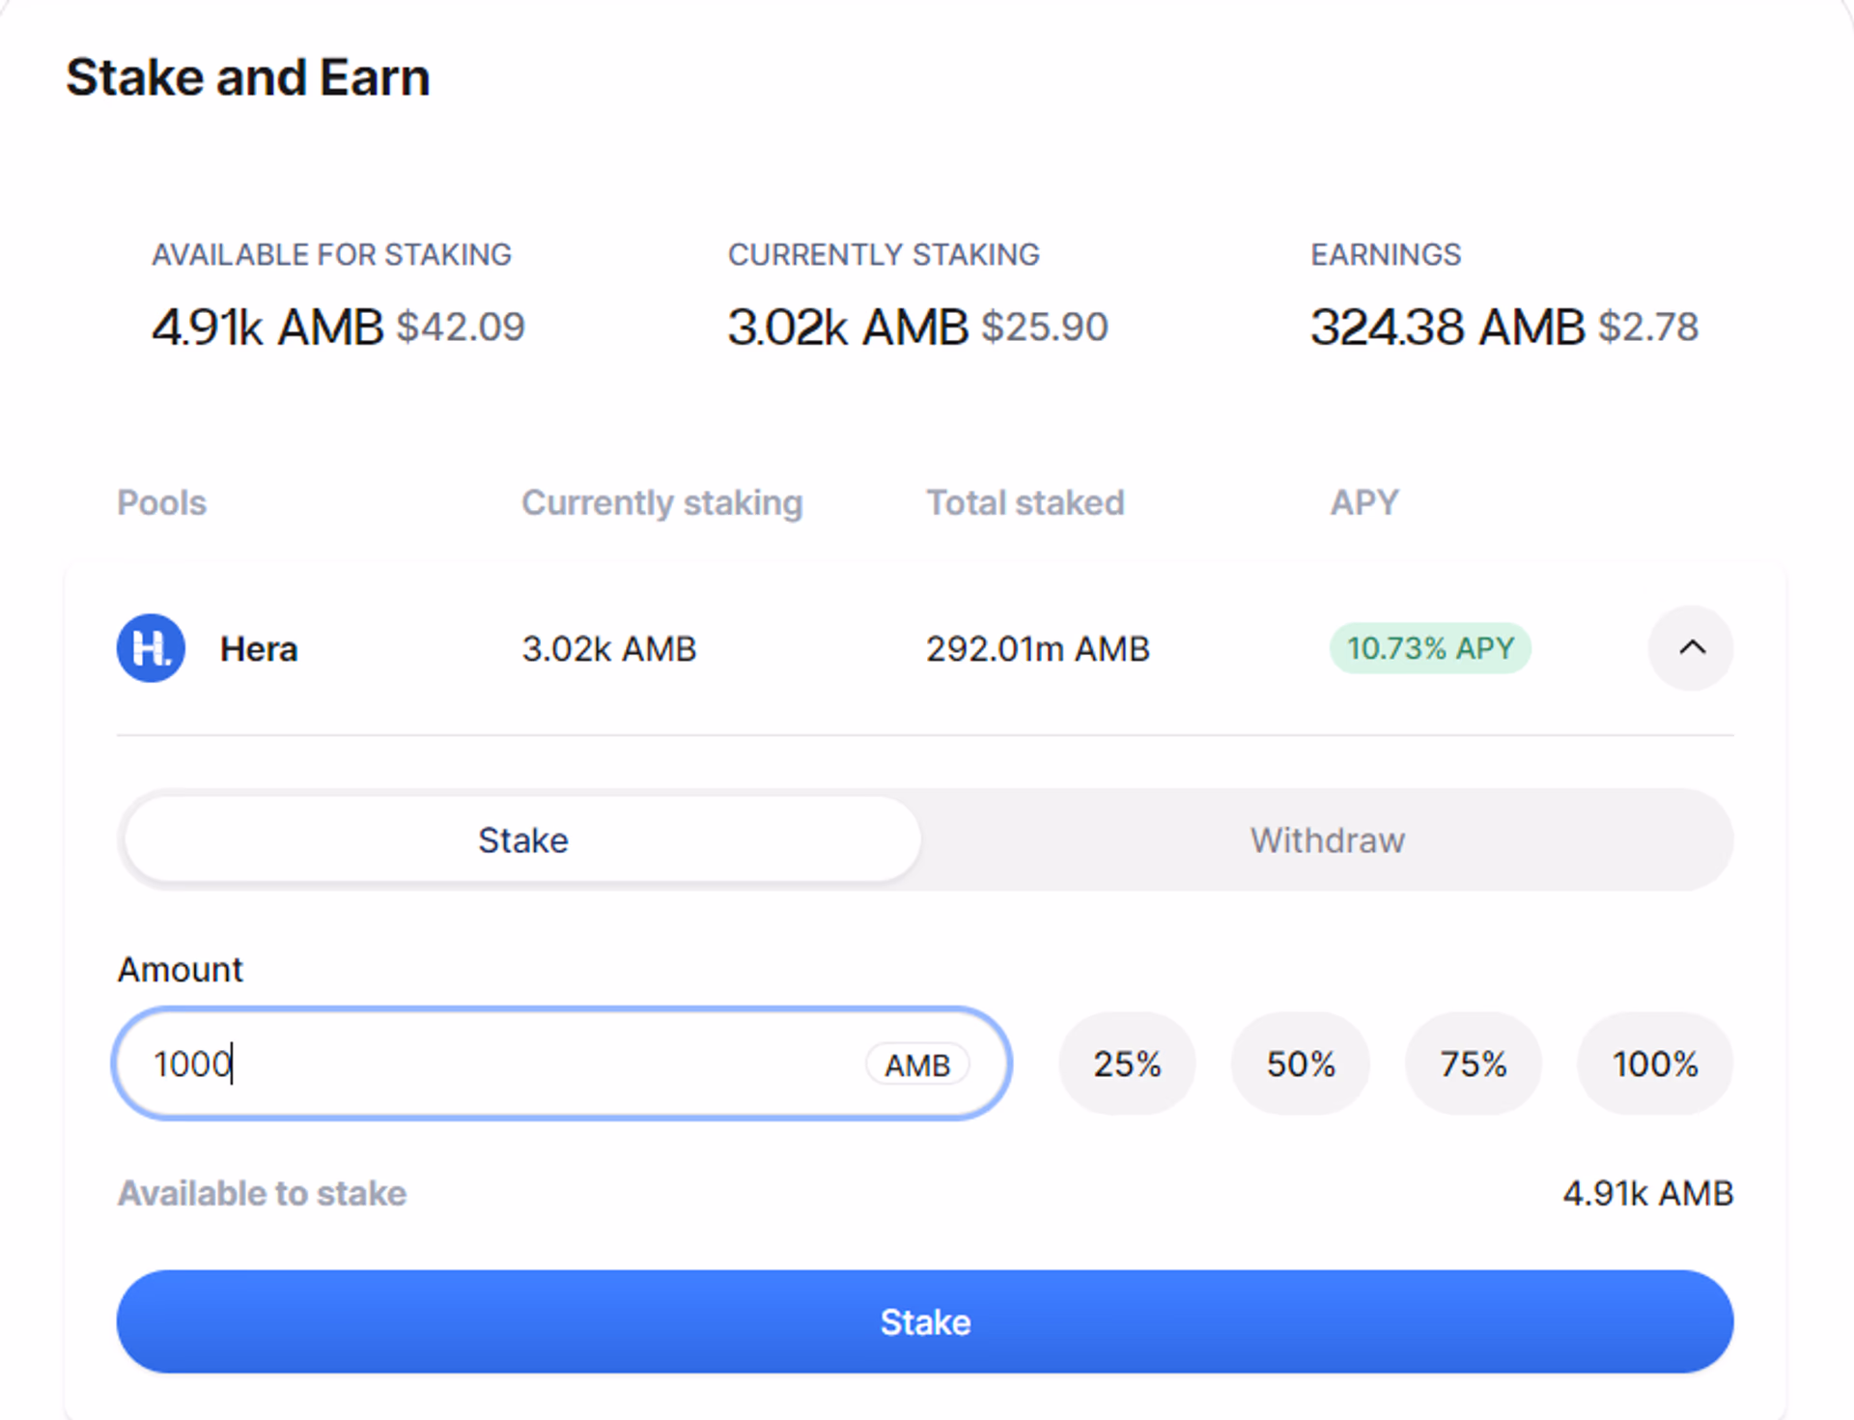Choose the 100% amount preset
The image size is (1854, 1420).
tap(1655, 1064)
